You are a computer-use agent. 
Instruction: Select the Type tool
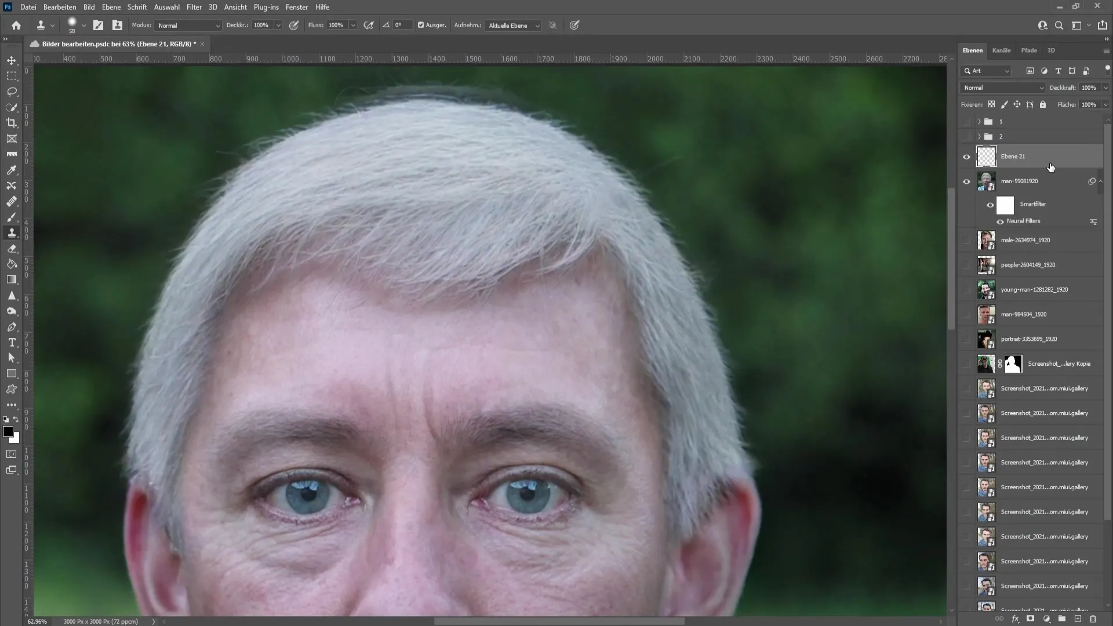pyautogui.click(x=12, y=343)
